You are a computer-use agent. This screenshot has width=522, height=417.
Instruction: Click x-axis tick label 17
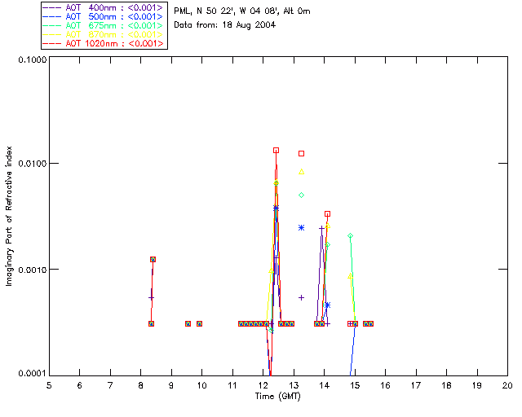point(416,385)
